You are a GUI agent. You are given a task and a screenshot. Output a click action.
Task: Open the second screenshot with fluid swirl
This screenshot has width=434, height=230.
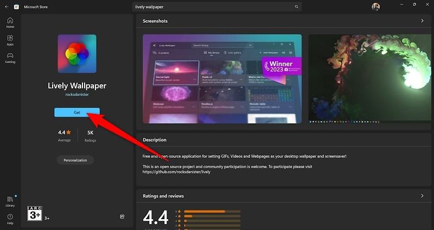(x=370, y=78)
